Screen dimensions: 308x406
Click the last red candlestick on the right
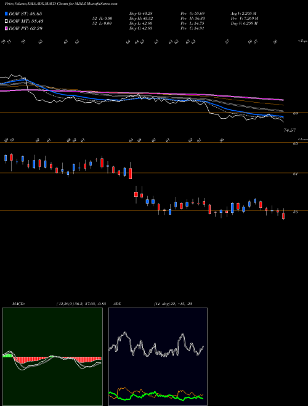(283, 215)
